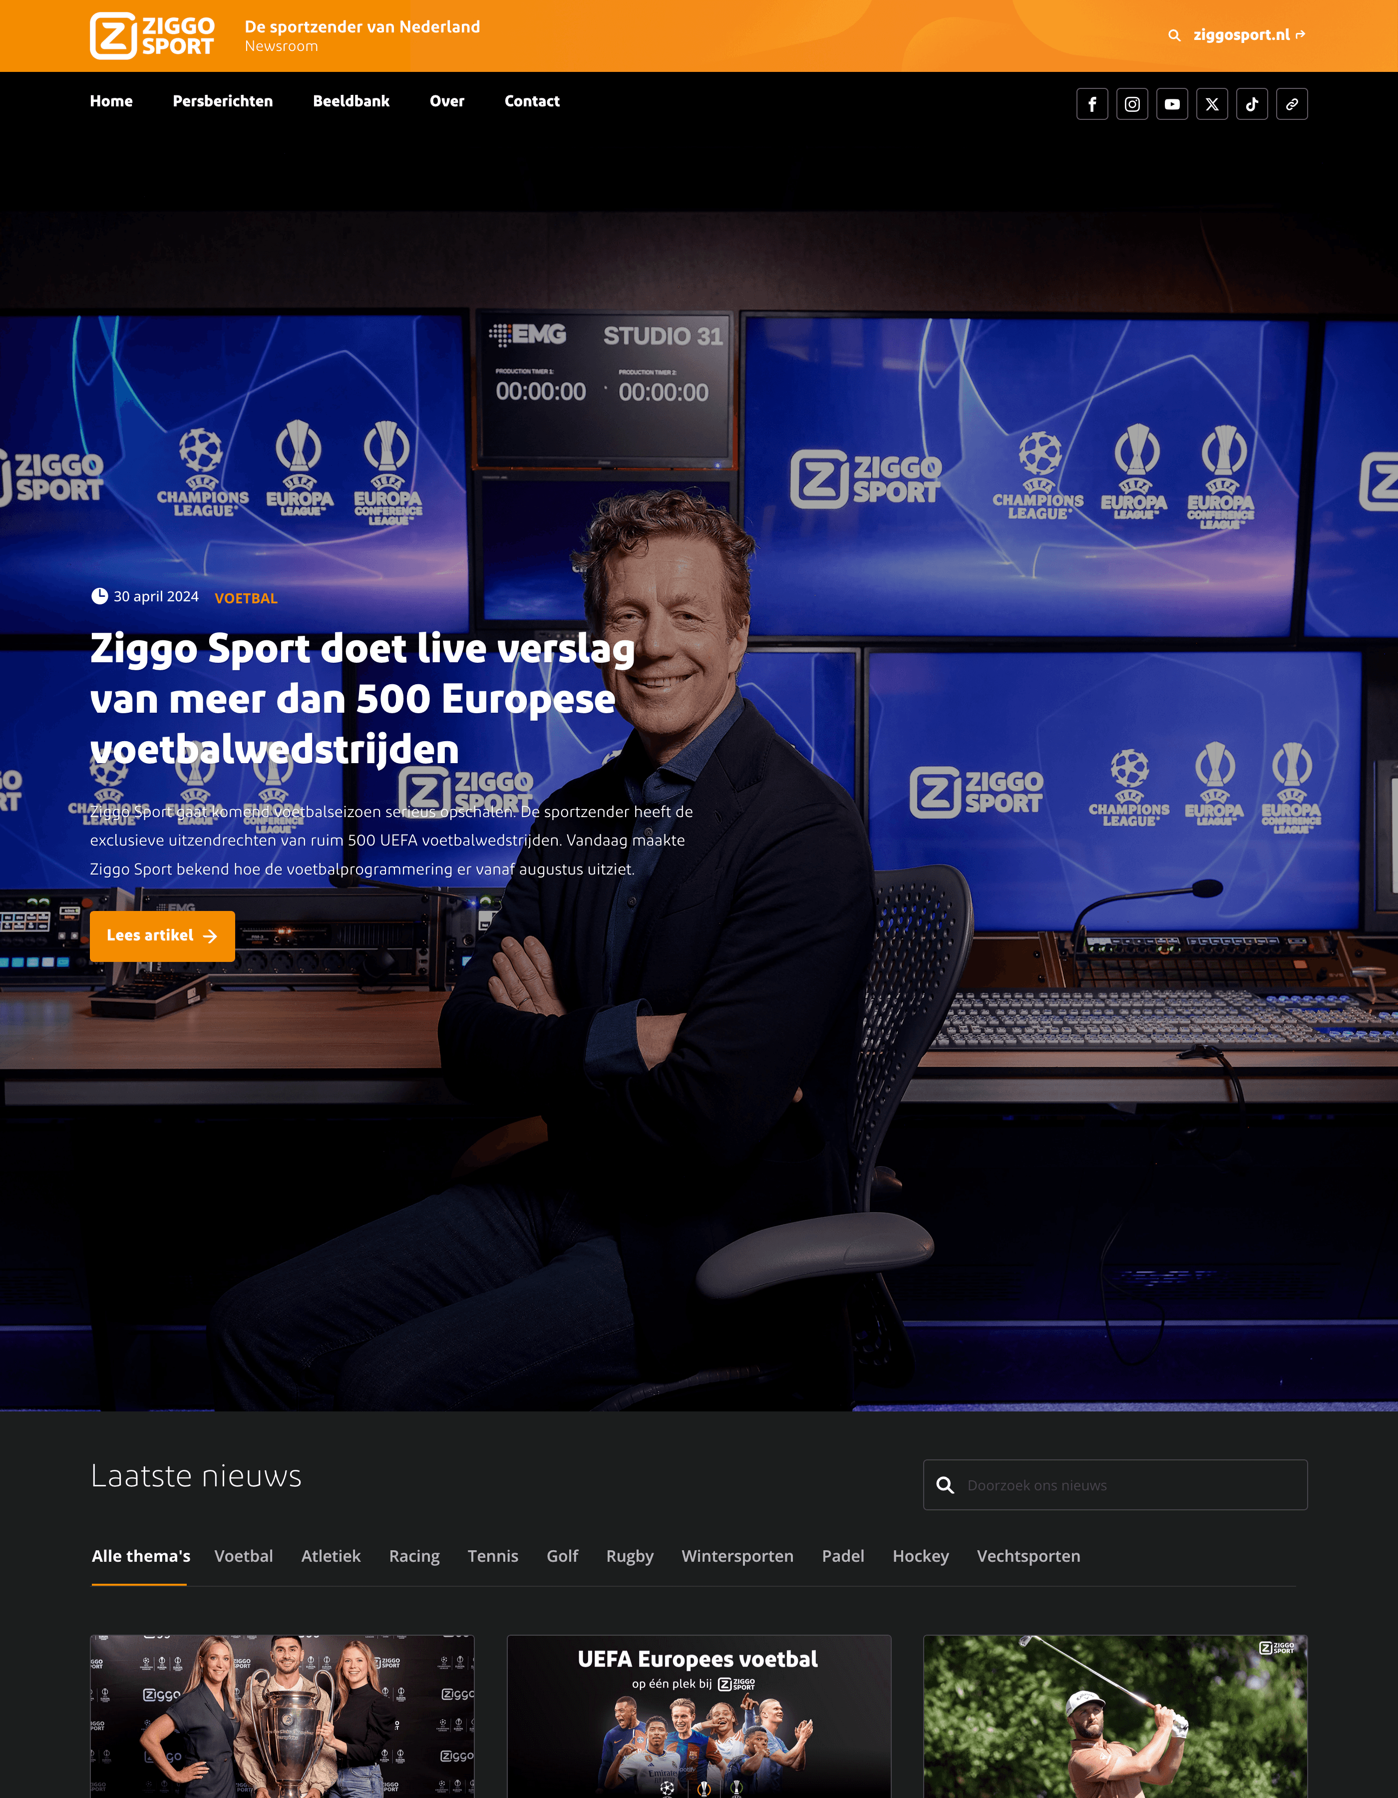Click the Laatste nieuws heading

(x=196, y=1476)
